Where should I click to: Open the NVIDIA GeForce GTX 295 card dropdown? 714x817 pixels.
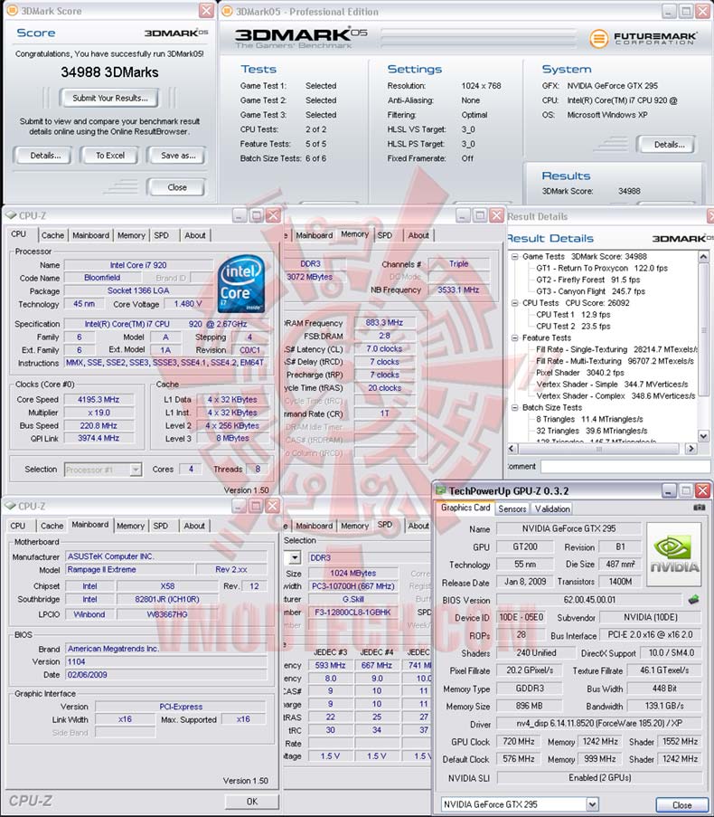click(592, 804)
